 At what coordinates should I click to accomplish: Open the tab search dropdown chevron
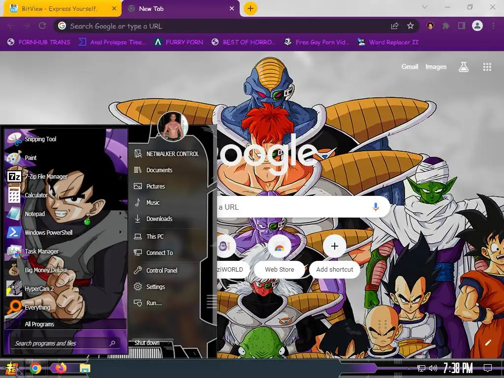[x=425, y=7]
